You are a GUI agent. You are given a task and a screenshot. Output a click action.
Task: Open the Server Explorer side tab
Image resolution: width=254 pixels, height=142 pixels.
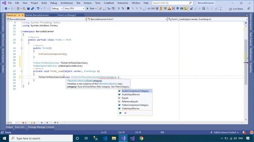point(3,56)
